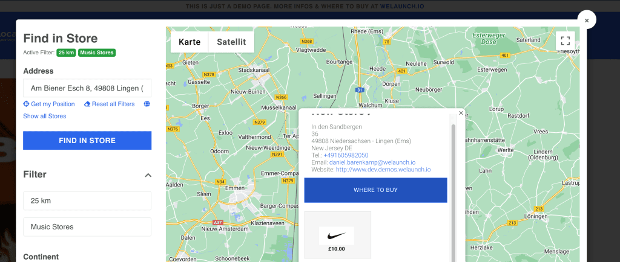
Task: Click the Address input field
Action: click(87, 88)
